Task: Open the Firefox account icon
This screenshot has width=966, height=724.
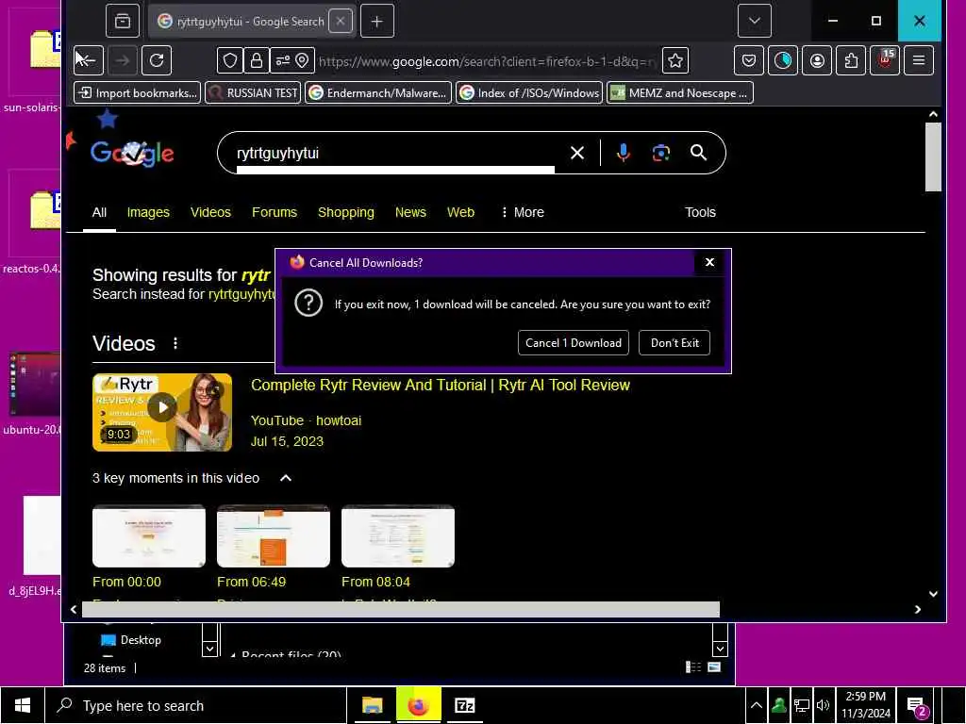Action: click(817, 60)
